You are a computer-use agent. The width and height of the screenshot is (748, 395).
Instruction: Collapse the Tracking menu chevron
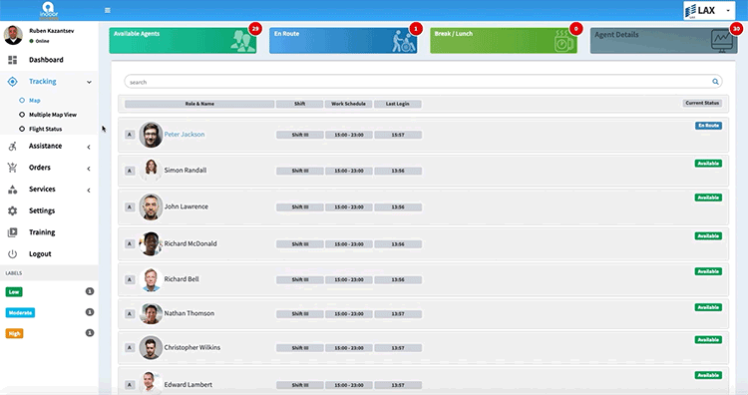tap(89, 82)
